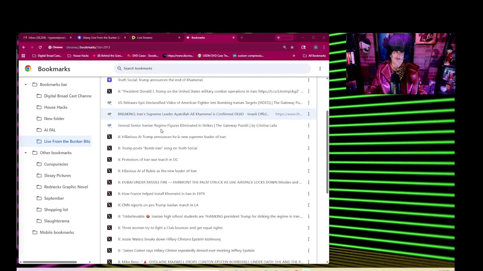Click the bookmarks list vertical scrollbar
This screenshot has width=483, height=271.
point(327,152)
